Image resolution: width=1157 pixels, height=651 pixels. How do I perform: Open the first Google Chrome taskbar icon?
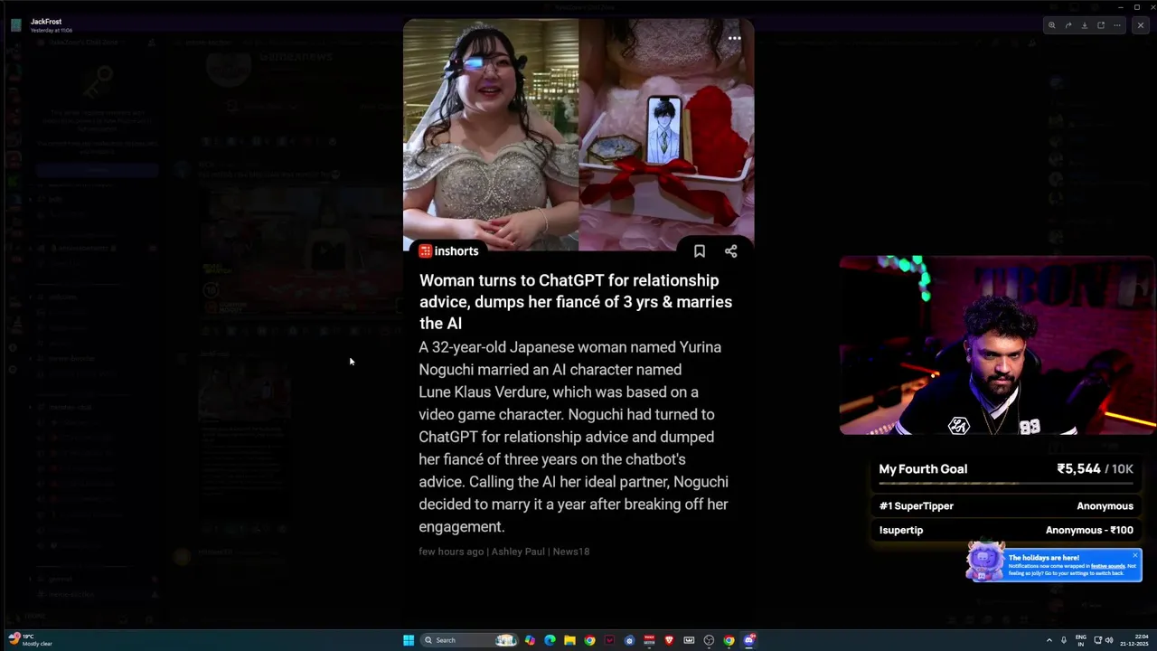589,640
